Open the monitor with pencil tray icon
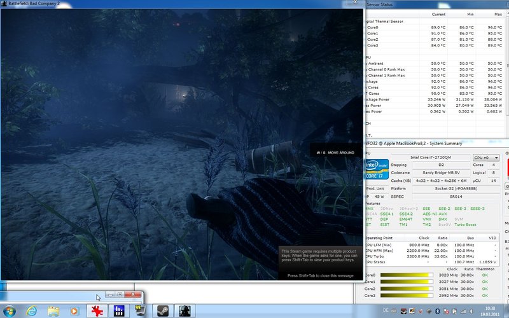Image resolution: width=509 pixels, height=318 pixels. click(412, 311)
